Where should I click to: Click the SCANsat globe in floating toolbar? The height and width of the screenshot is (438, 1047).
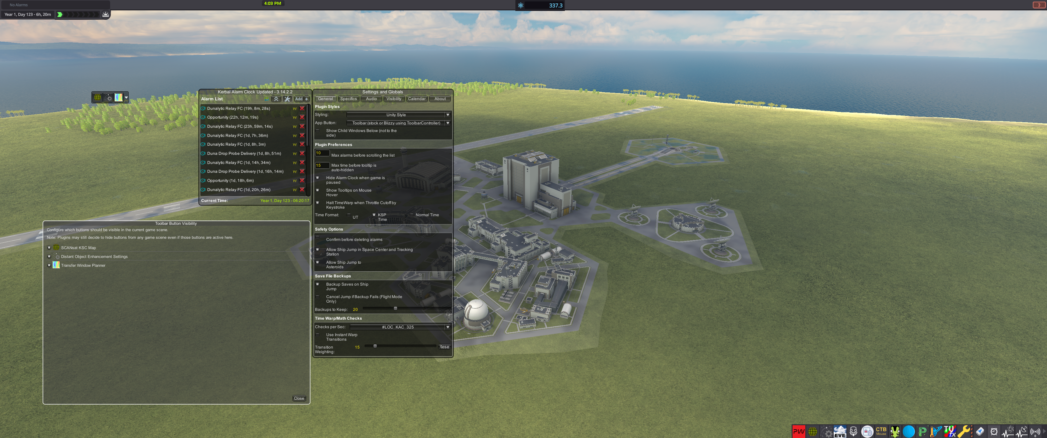pyautogui.click(x=97, y=97)
